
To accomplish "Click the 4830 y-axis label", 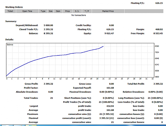I will 157,77.
